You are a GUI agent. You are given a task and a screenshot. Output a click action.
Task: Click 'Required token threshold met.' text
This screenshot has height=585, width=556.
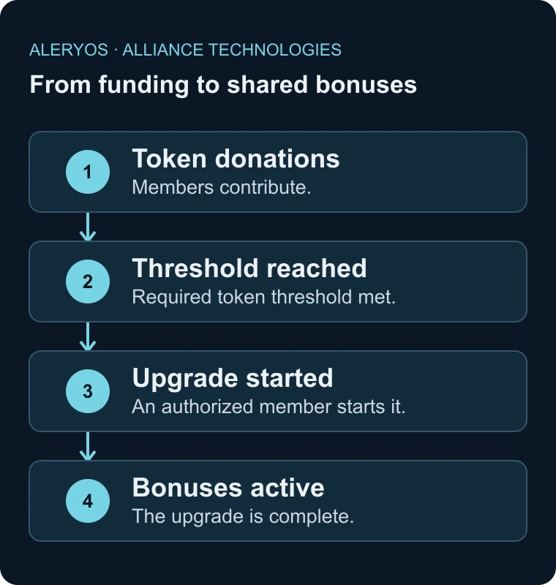tap(263, 298)
